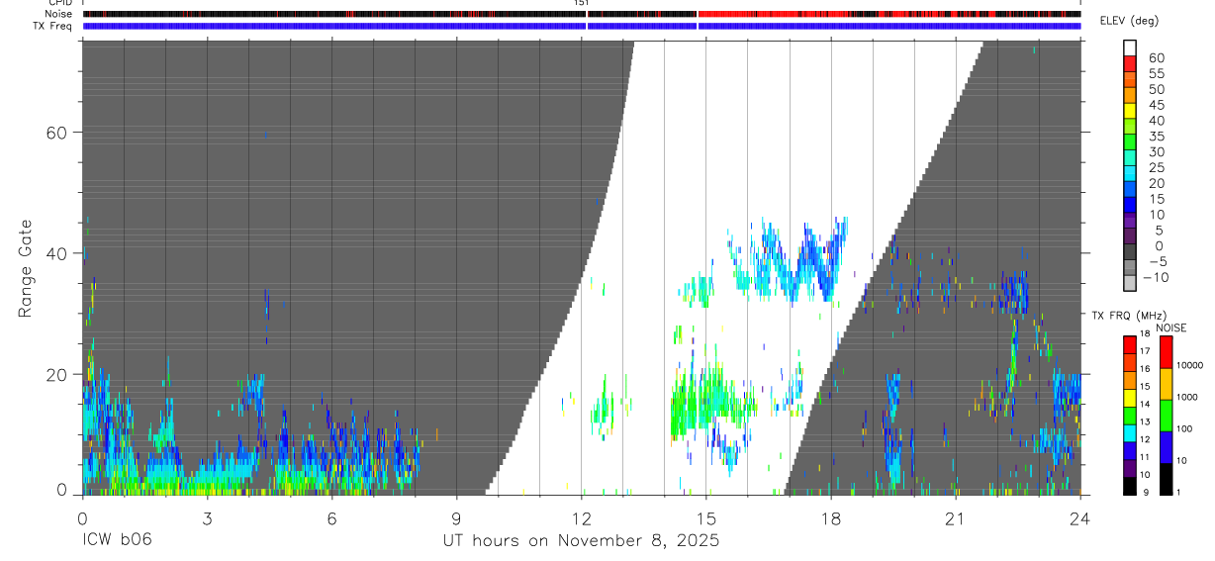Select the cyan swatch in TX FRQ colorbar
1215x561 pixels.
click(1130, 433)
